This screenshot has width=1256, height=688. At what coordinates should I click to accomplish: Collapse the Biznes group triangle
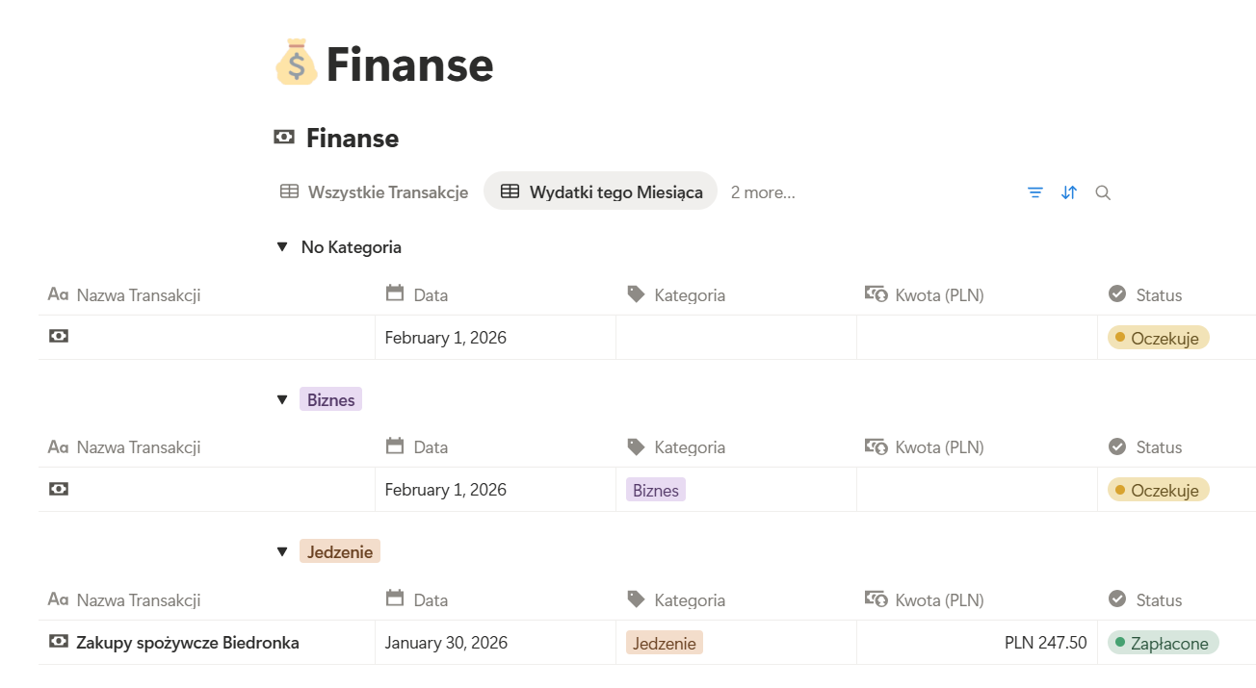pos(281,398)
